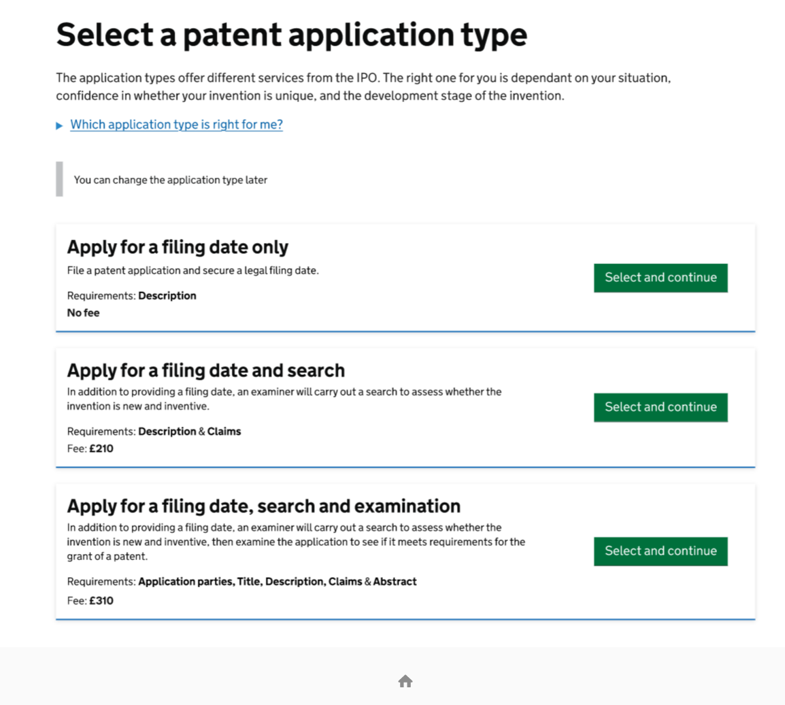Select and continue with filing date only

click(x=660, y=278)
